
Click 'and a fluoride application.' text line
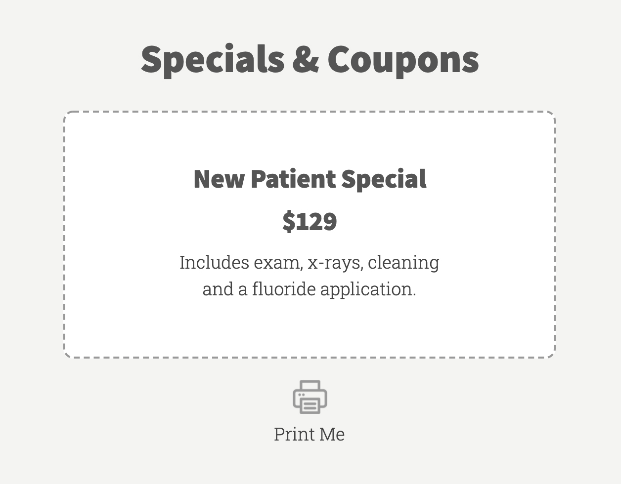point(310,289)
